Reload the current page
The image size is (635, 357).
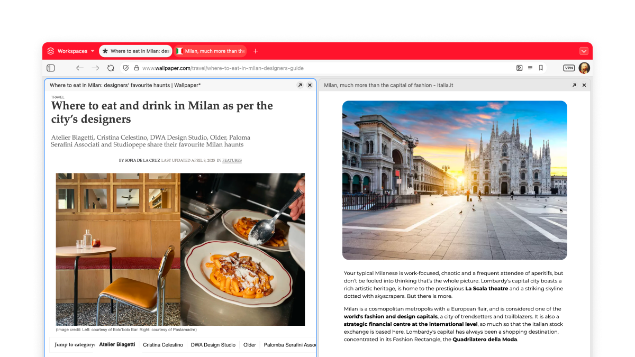[x=111, y=68]
